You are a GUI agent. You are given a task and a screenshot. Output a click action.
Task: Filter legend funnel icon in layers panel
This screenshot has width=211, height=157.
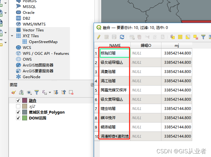[x=37, y=92]
